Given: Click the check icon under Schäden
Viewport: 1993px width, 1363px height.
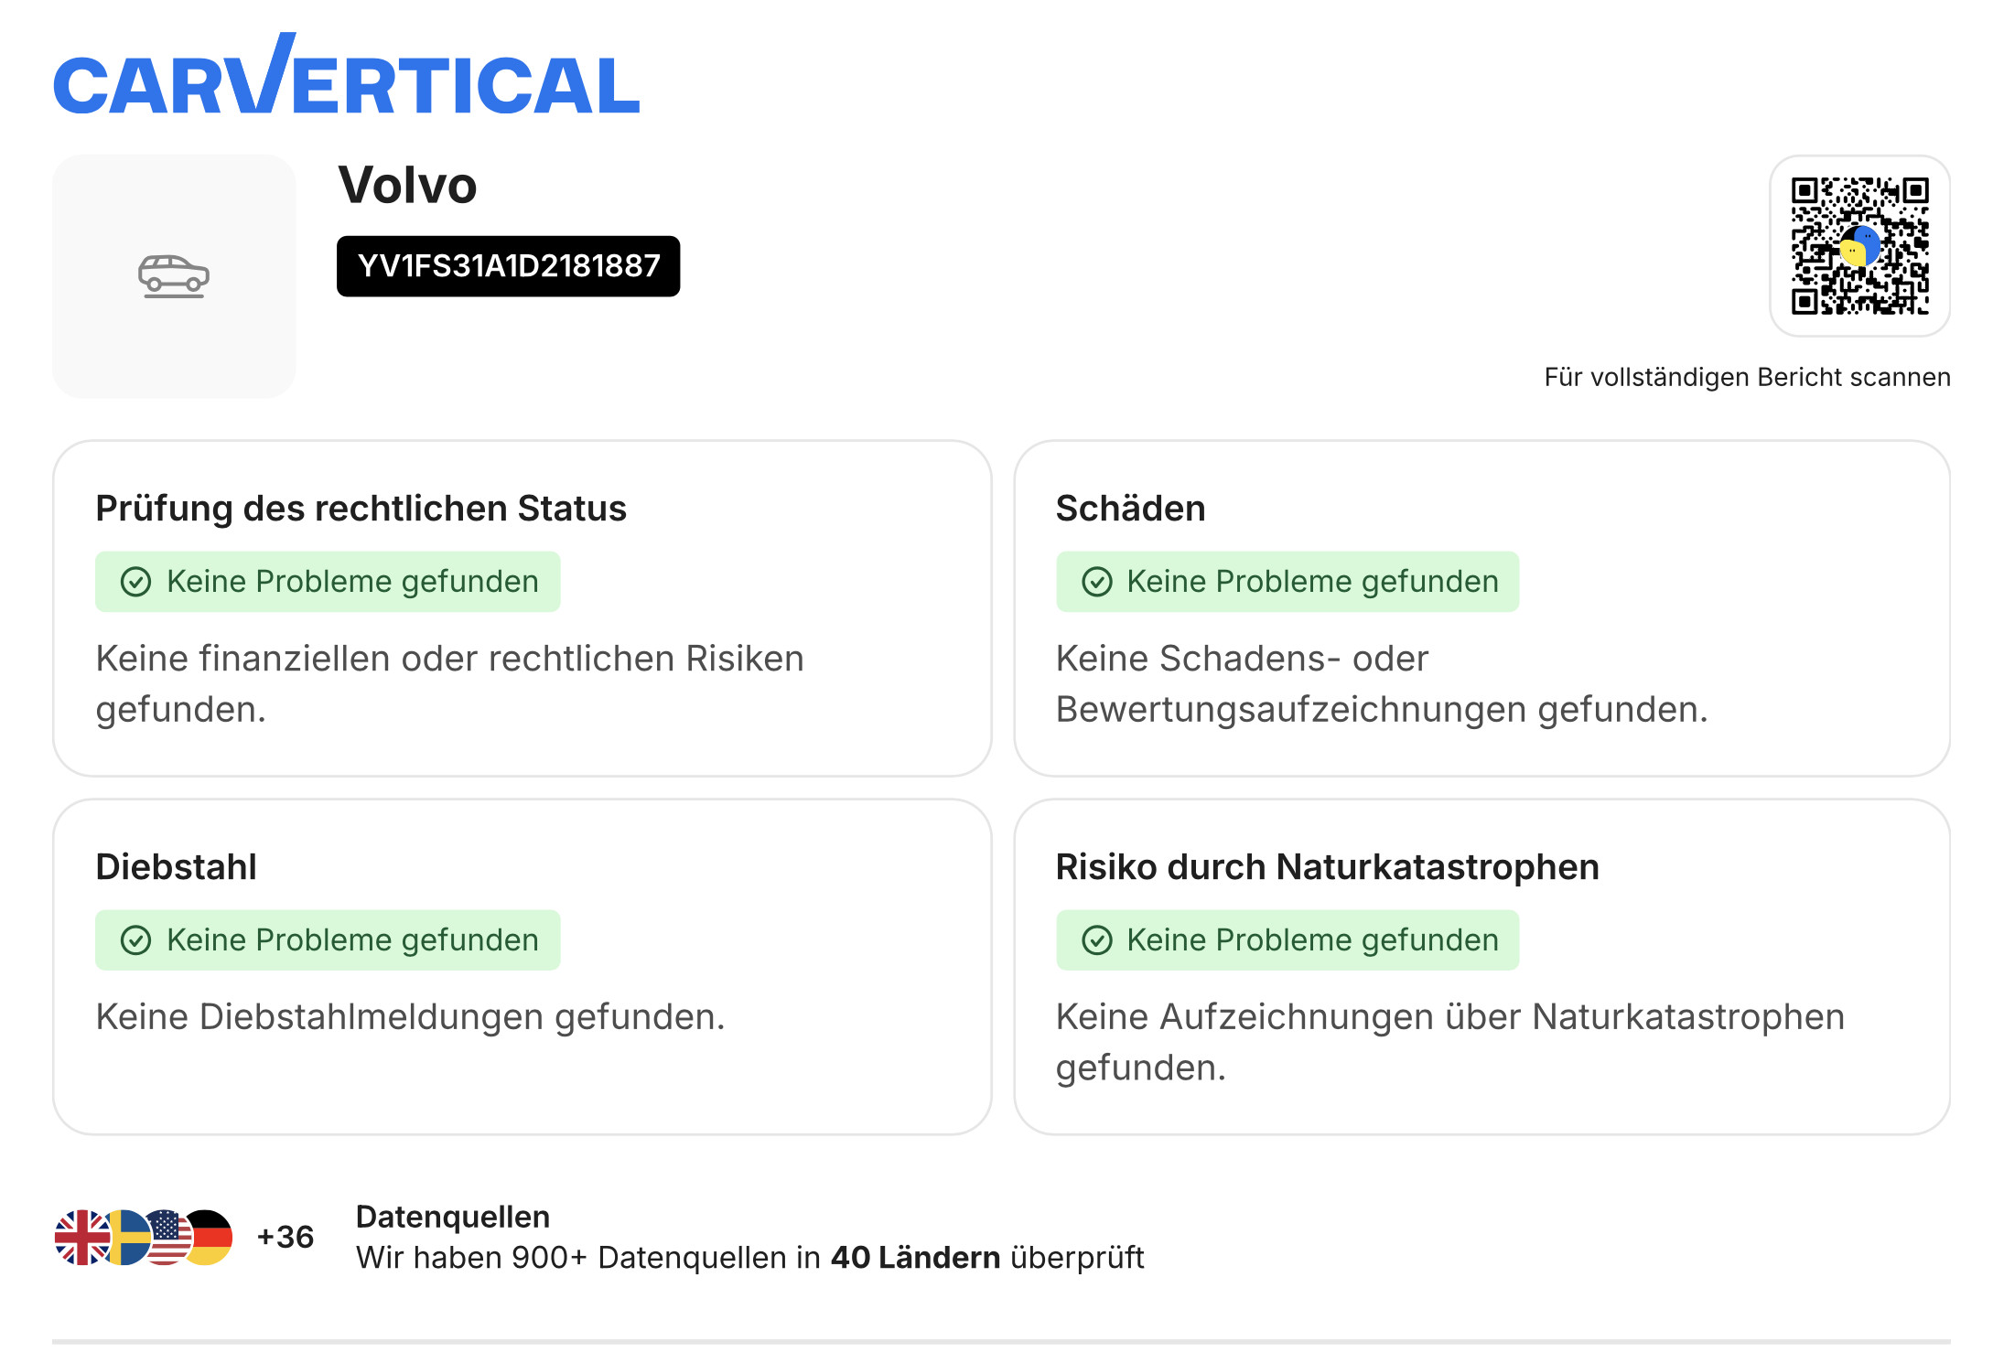Looking at the screenshot, I should (x=1096, y=582).
